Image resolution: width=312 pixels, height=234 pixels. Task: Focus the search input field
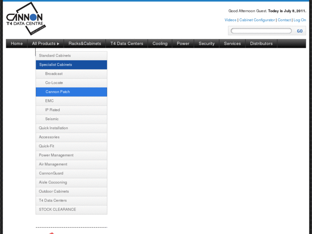(x=261, y=31)
